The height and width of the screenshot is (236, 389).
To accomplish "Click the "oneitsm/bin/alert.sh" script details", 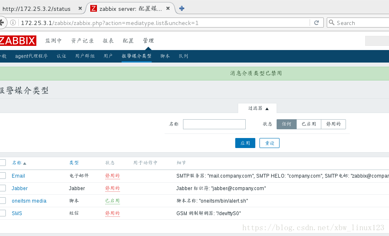I will point(212,201).
